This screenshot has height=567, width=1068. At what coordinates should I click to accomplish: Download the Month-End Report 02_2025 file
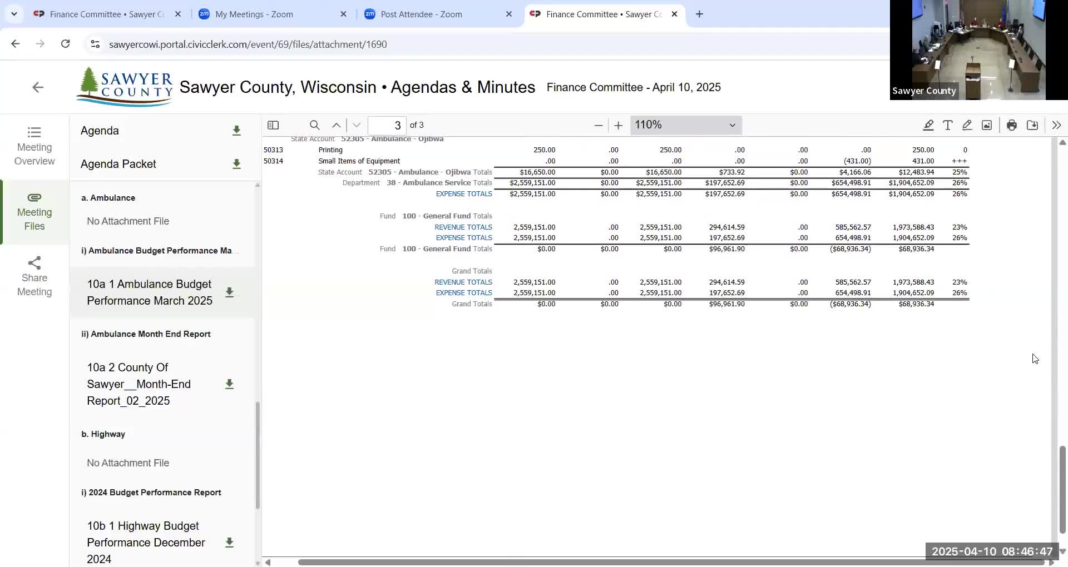point(229,384)
